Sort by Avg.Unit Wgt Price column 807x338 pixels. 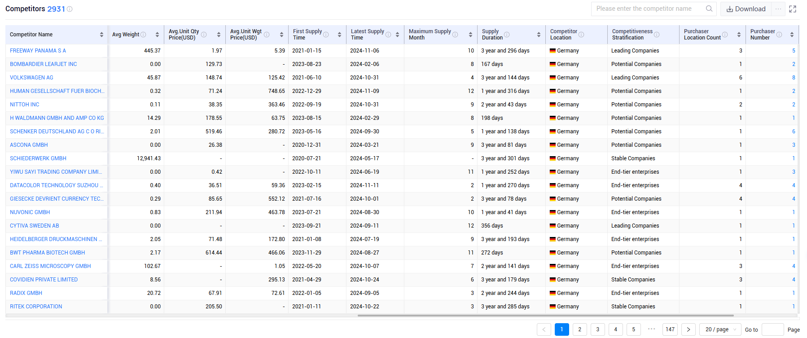[x=281, y=35]
